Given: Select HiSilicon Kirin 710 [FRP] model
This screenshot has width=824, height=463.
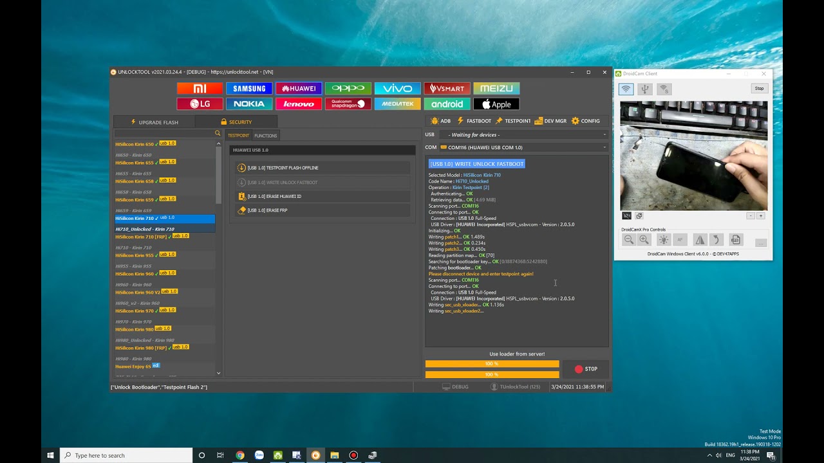Looking at the screenshot, I should [x=165, y=237].
